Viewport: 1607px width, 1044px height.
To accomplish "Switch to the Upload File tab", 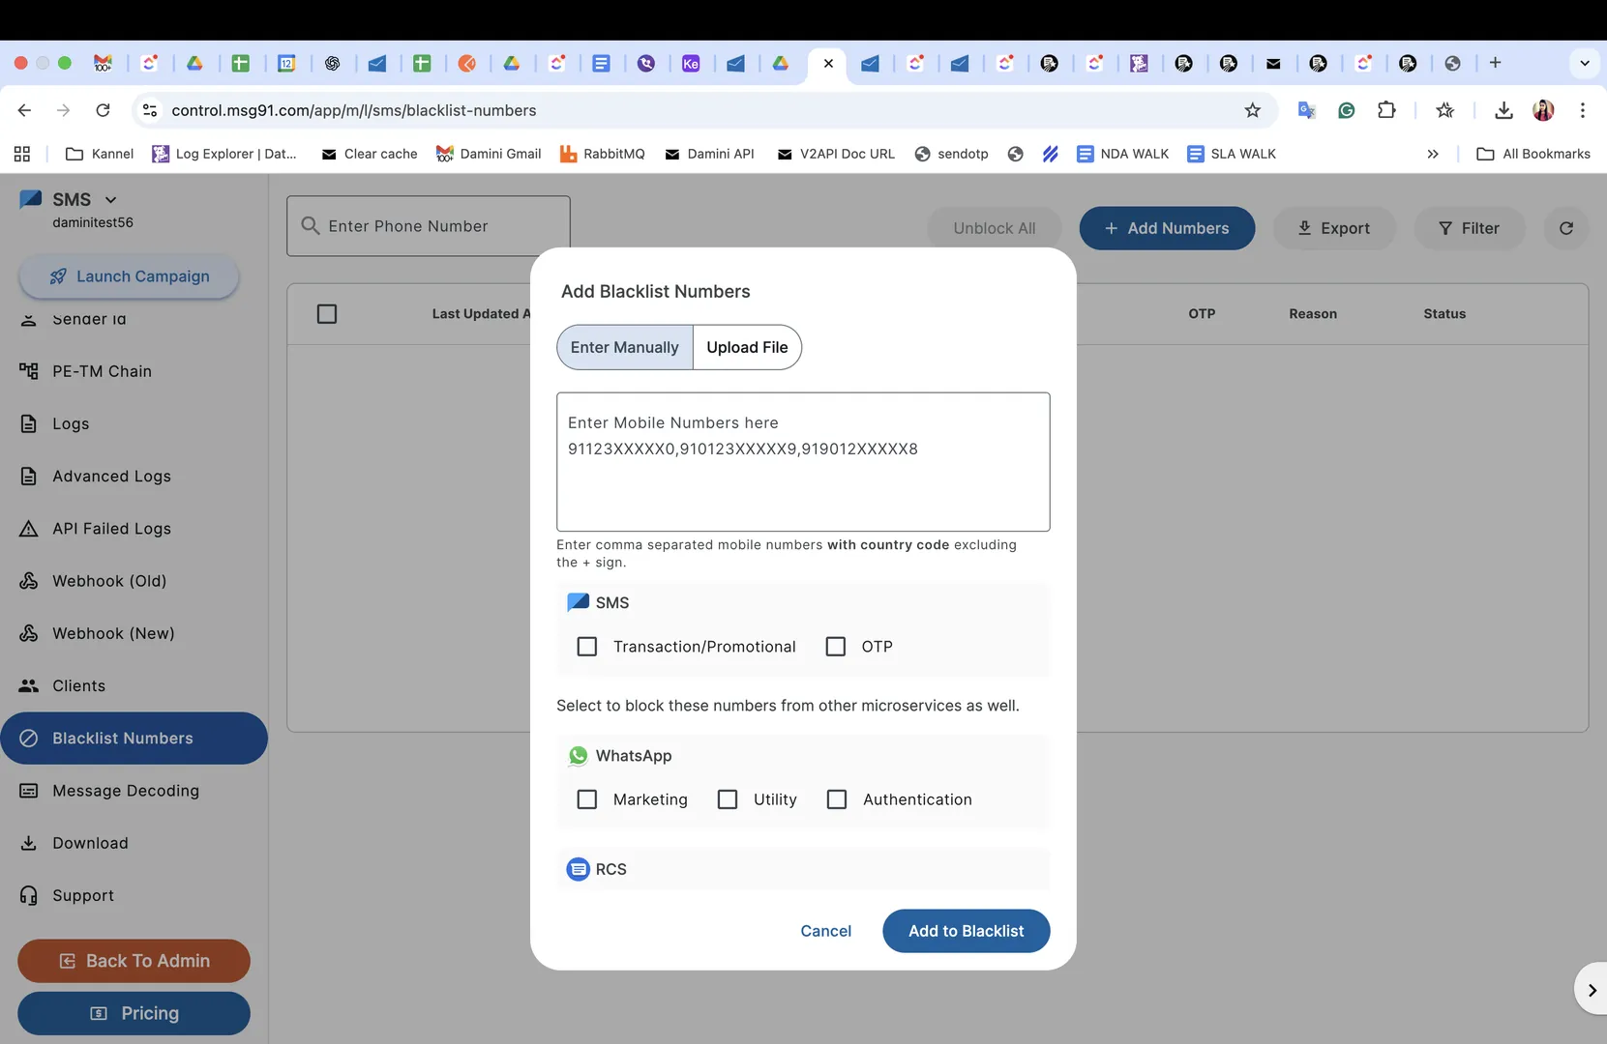I will (x=747, y=347).
